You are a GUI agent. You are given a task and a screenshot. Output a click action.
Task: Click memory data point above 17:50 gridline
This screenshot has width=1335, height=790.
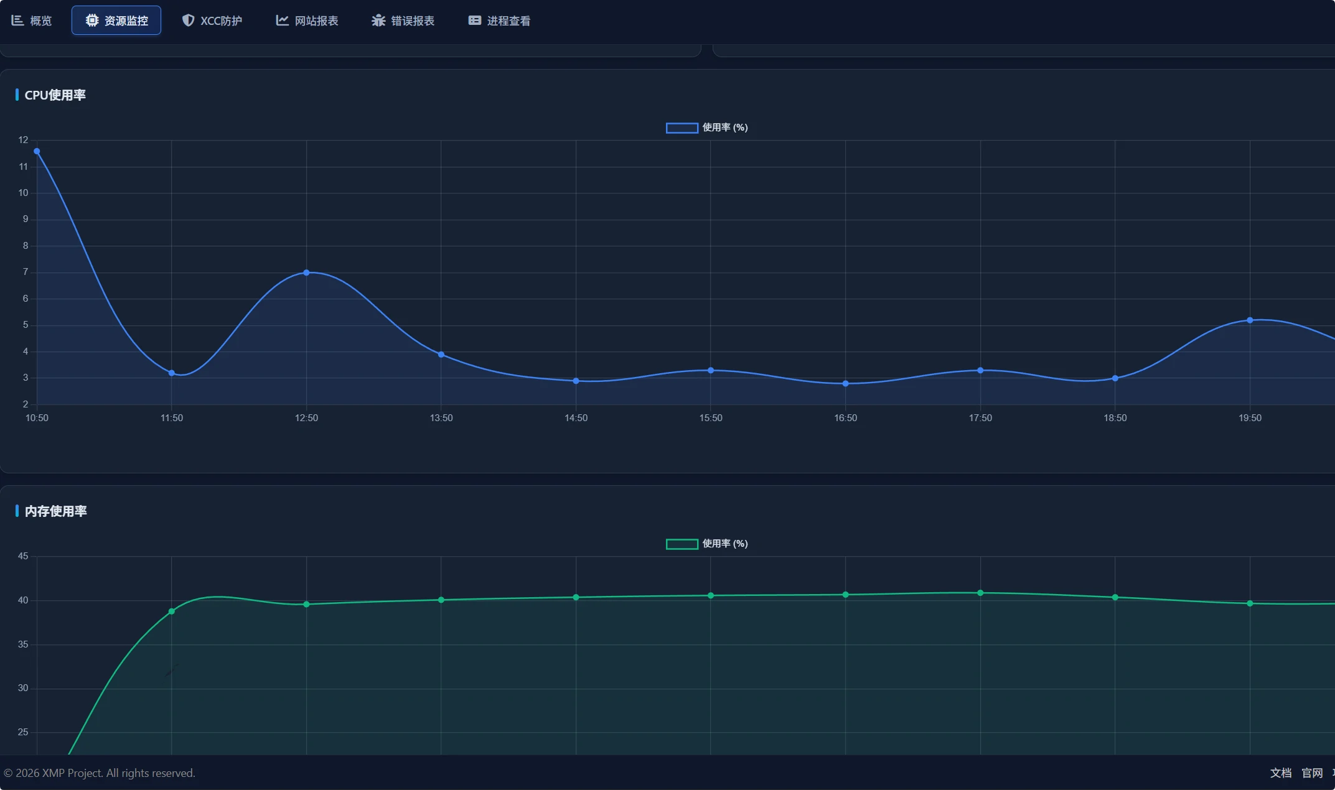click(980, 593)
